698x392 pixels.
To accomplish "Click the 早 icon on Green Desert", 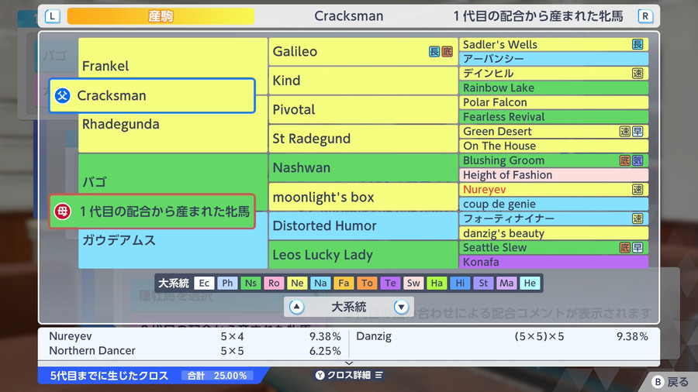I will (x=638, y=132).
